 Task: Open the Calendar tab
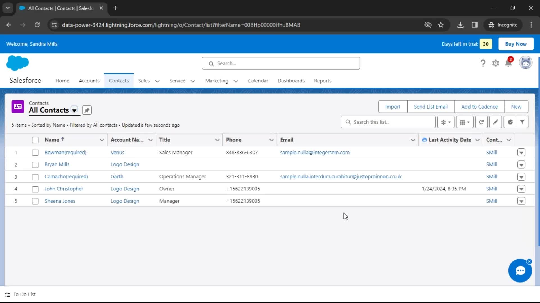[258, 81]
